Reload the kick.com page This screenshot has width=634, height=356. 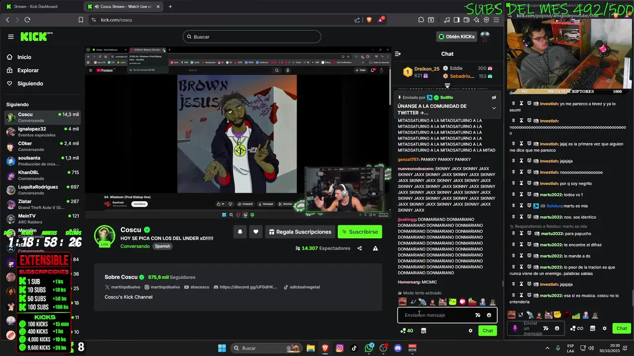point(27,20)
